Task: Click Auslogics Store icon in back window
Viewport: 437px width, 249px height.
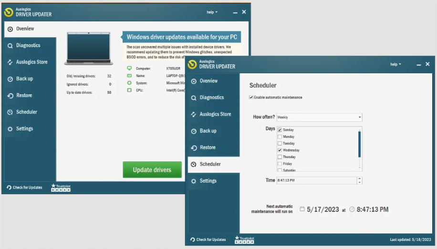Action: 10,62
